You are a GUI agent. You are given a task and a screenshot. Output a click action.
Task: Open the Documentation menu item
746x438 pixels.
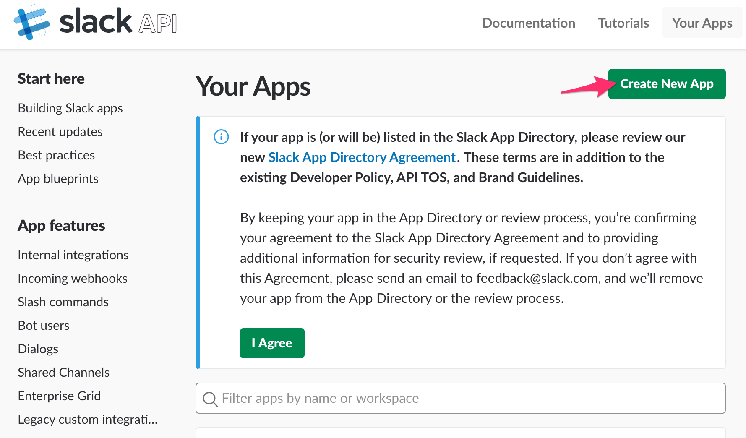pyautogui.click(x=529, y=23)
